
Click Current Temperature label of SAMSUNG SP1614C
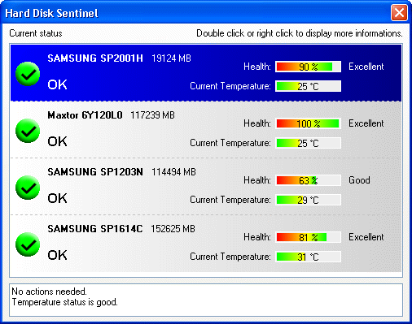230,257
